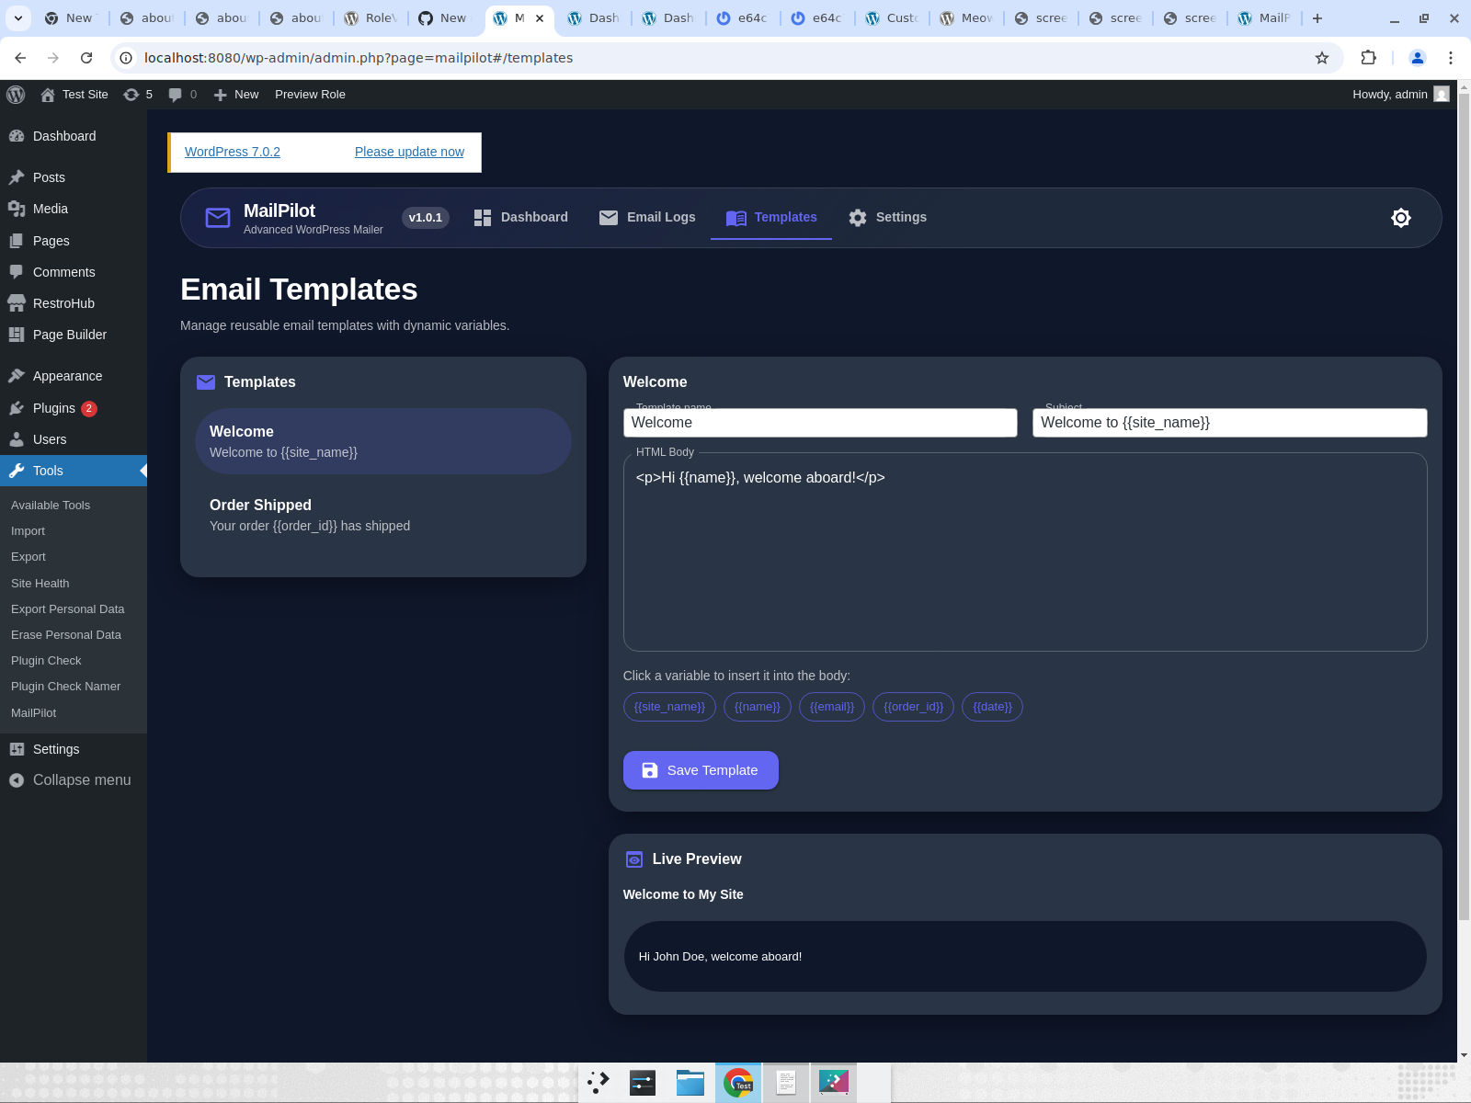Screen dimensions: 1471x1103
Task: Open the Chrome profile avatar icon
Action: (x=1418, y=58)
